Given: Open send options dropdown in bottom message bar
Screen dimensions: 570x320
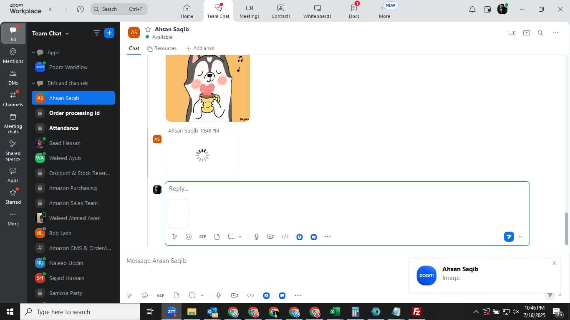Looking at the screenshot, I should click(560, 295).
